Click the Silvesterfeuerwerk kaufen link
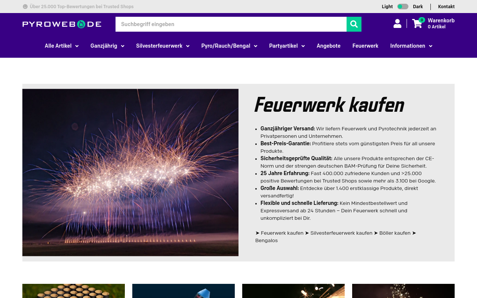477x298 pixels. click(x=341, y=233)
